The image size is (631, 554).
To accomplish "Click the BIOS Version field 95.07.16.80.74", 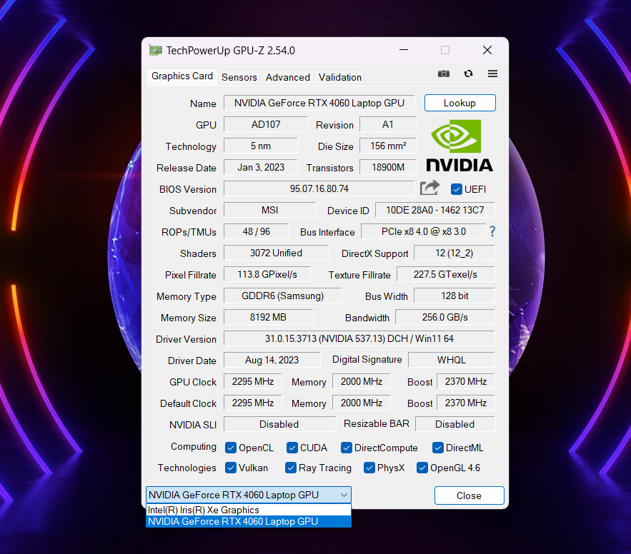I will pos(319,188).
